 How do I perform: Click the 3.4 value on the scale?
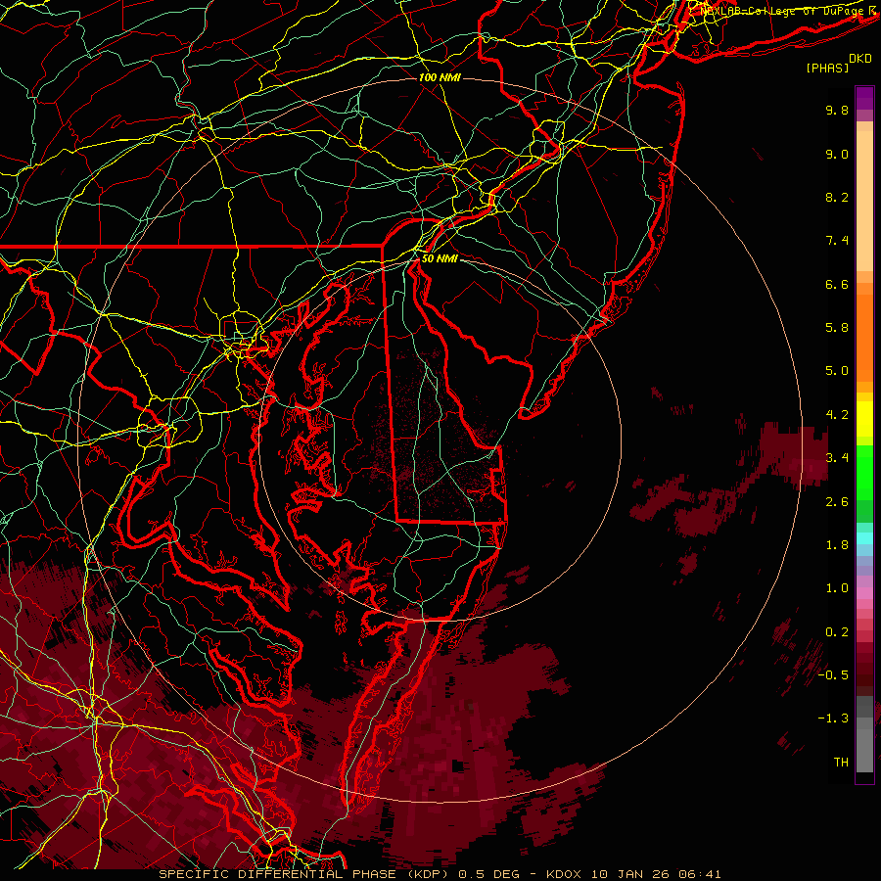coord(837,458)
